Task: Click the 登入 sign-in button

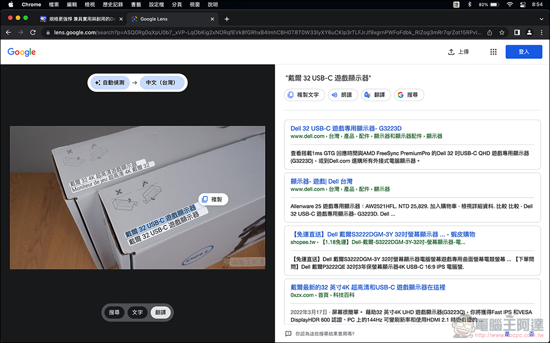Action: 524,52
